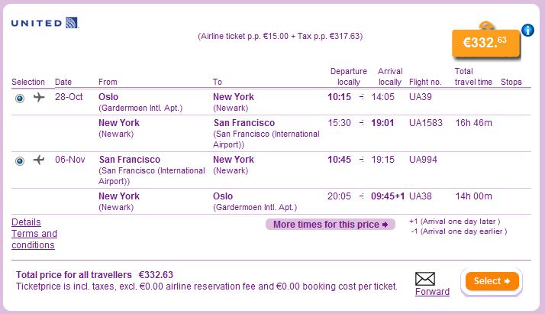Image resolution: width=545 pixels, height=314 pixels.
Task: Open Terms and conditions link
Action: [34, 239]
